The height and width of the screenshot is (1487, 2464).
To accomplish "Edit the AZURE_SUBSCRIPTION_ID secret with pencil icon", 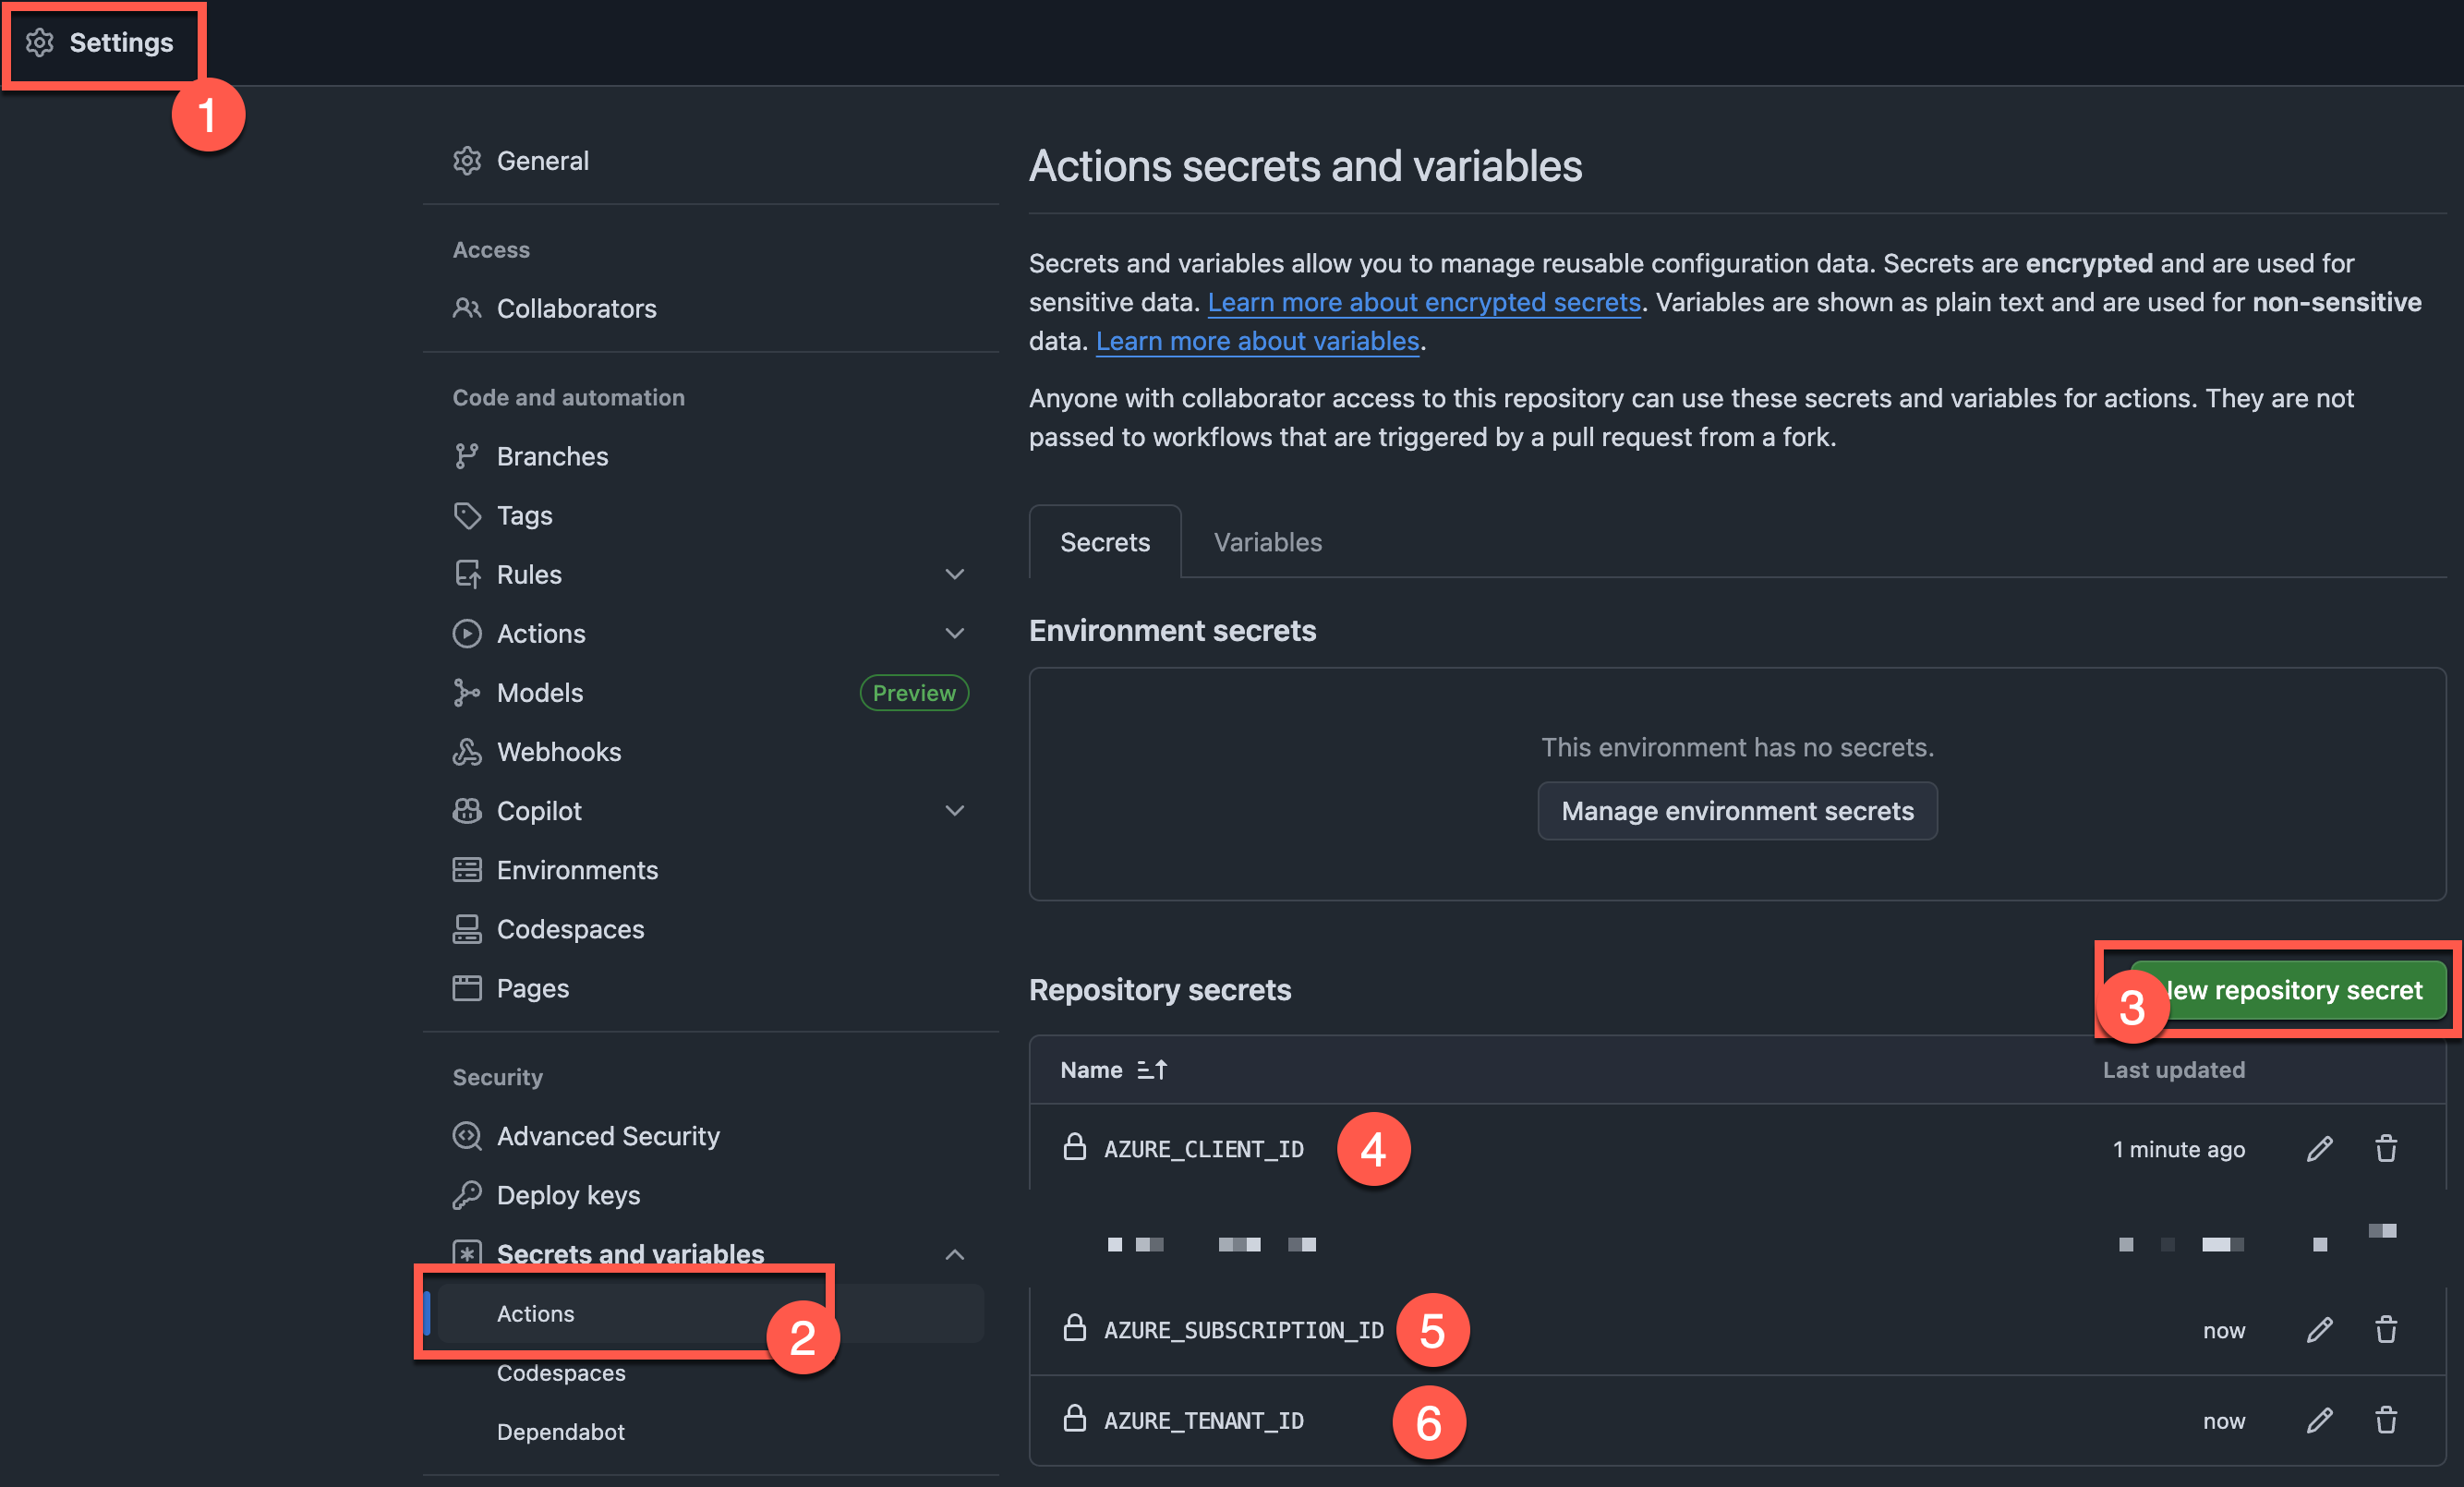I will [2319, 1329].
